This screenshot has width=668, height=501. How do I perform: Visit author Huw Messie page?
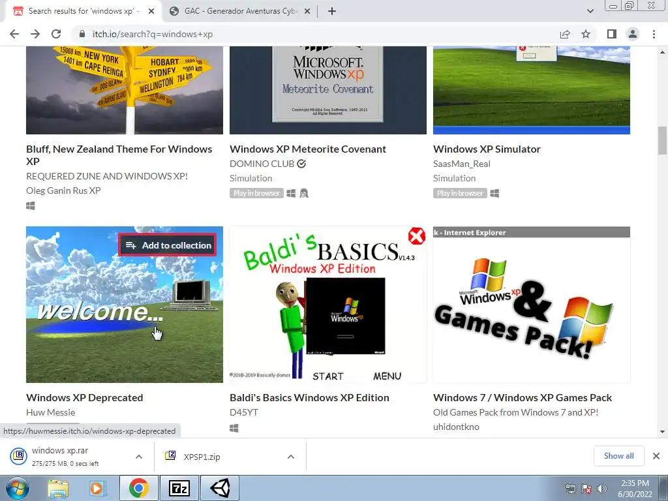pos(50,412)
